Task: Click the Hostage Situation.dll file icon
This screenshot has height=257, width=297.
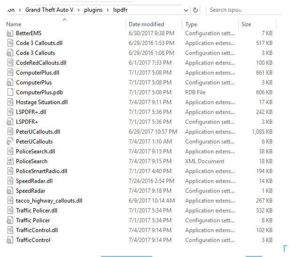Action: pos(10,102)
